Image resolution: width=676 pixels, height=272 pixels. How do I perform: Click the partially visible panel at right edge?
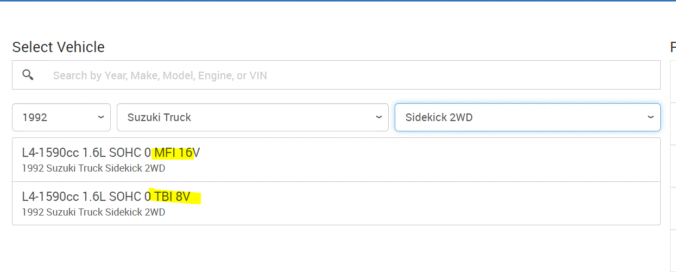[x=673, y=163]
